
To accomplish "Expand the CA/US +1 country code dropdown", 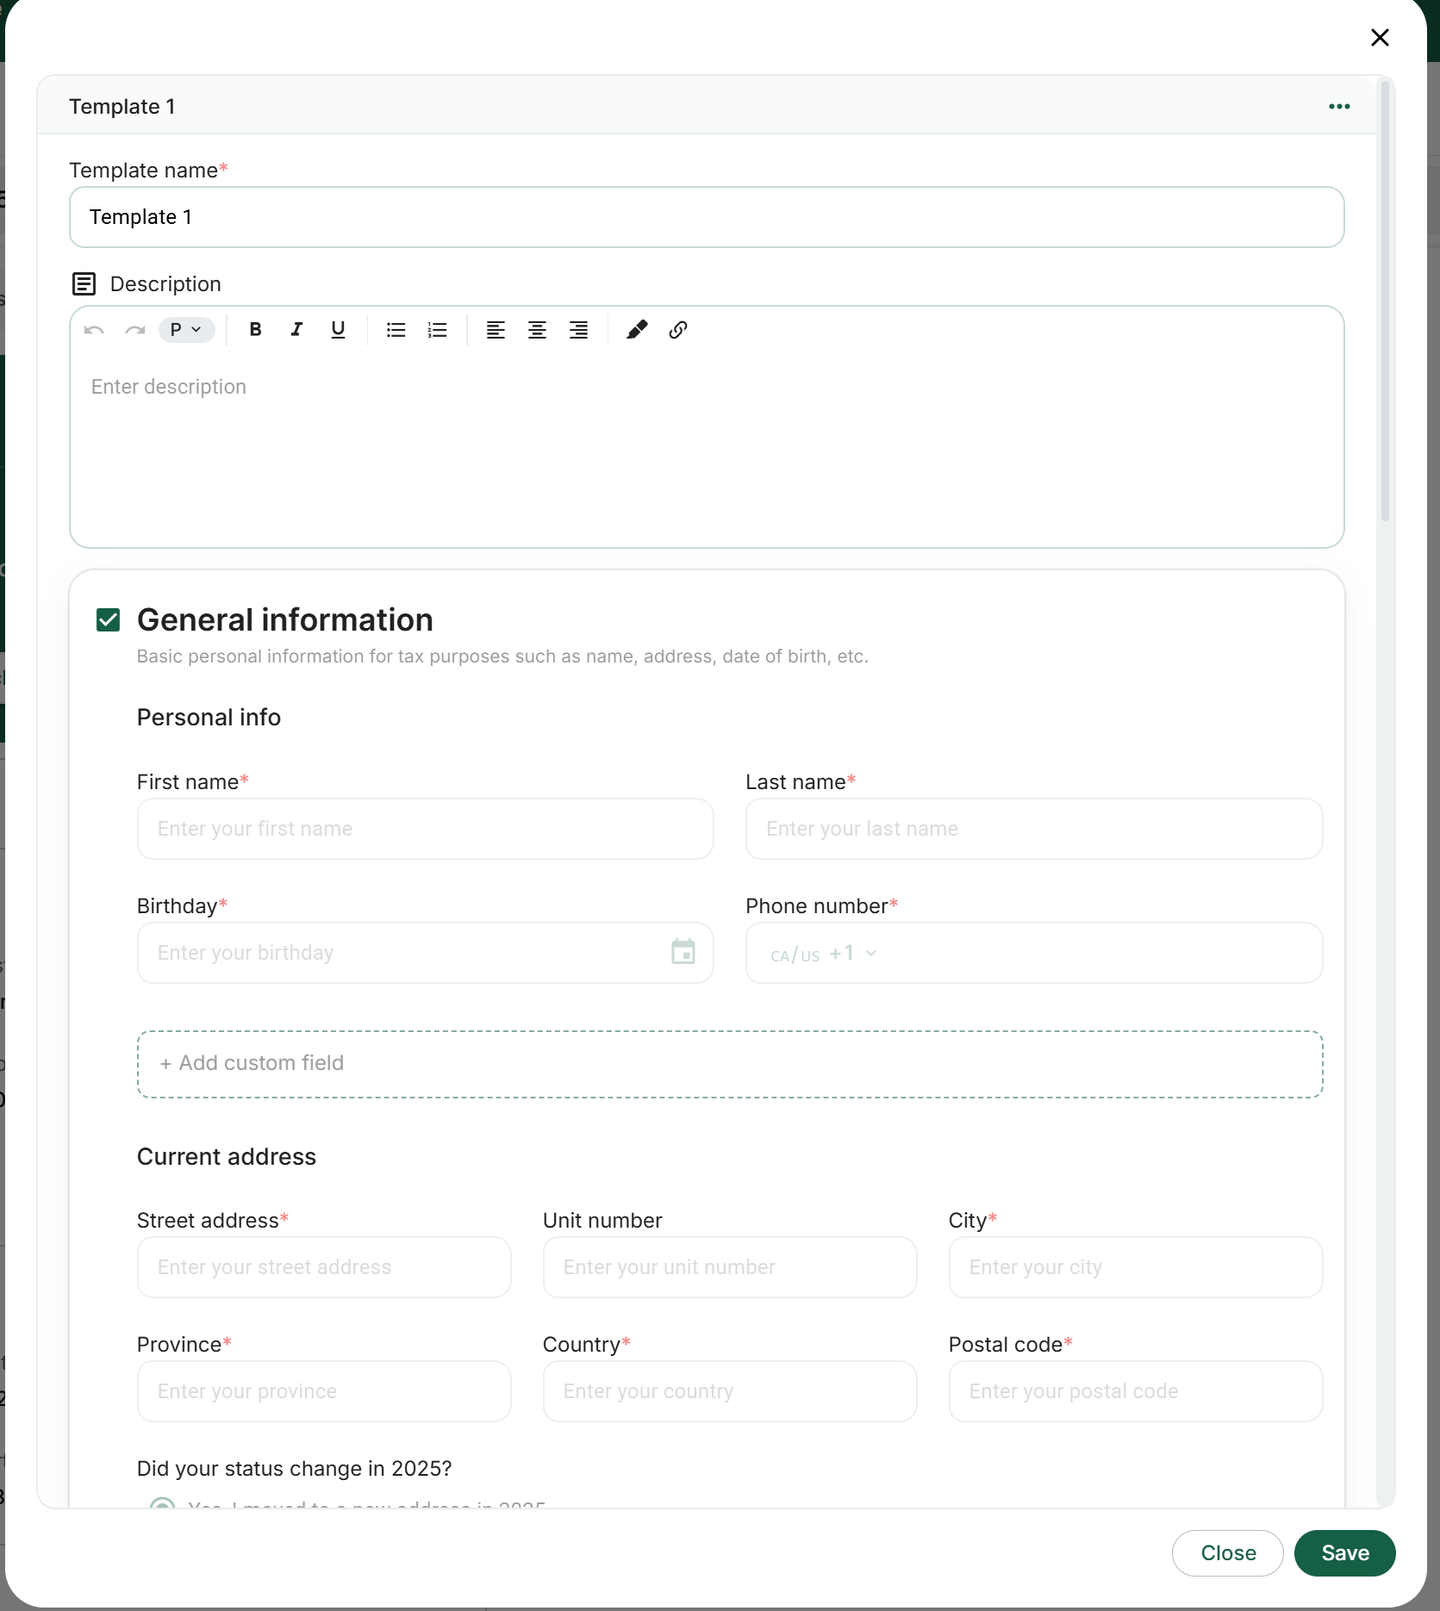I will (823, 954).
